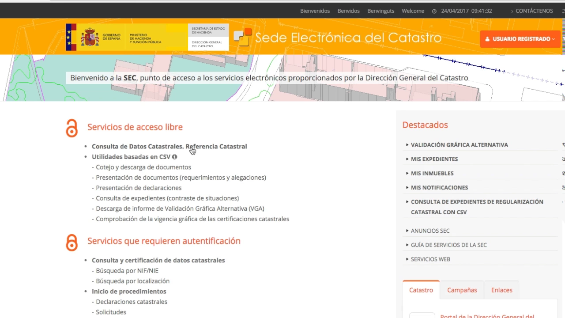Click the closed padlock icon beside Servicios que requieren autentificación
This screenshot has width=565, height=318.
[x=72, y=242]
